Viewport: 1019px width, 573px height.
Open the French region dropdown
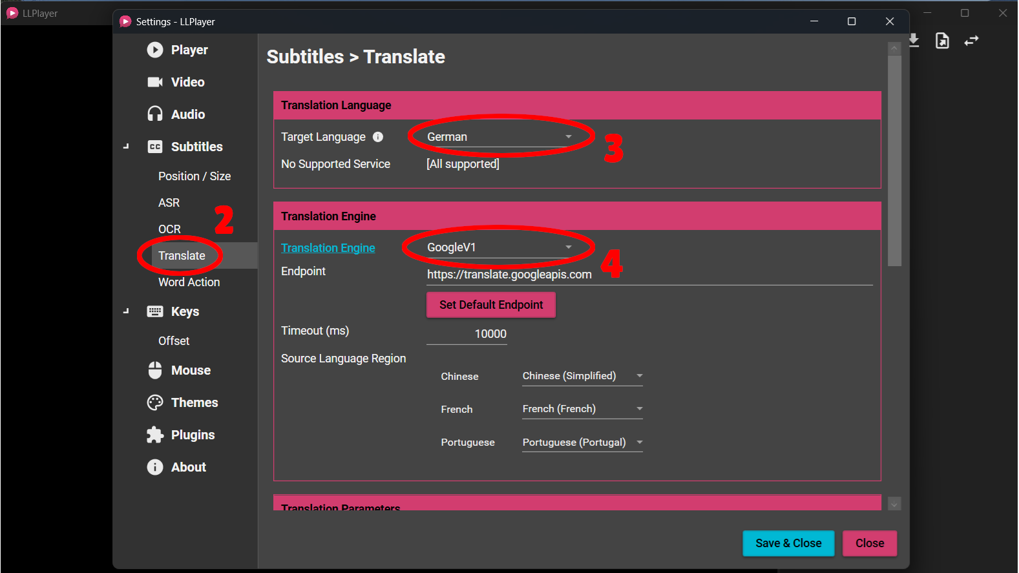[582, 409]
